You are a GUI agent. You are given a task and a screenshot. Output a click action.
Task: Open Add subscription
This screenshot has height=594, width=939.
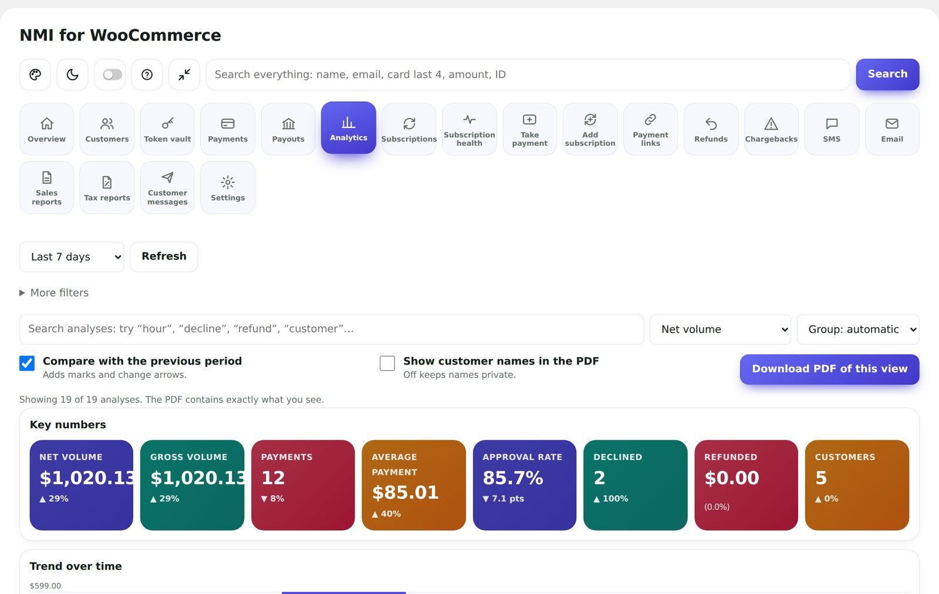(590, 129)
